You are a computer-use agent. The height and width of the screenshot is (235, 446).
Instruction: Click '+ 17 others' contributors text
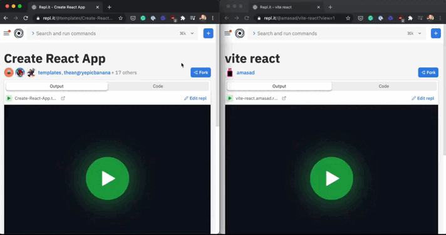(x=124, y=72)
